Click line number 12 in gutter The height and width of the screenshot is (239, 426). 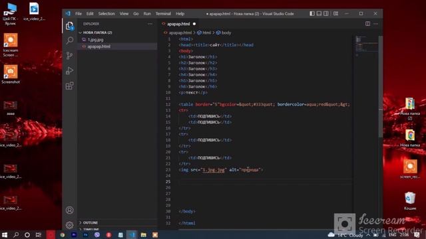(x=168, y=104)
